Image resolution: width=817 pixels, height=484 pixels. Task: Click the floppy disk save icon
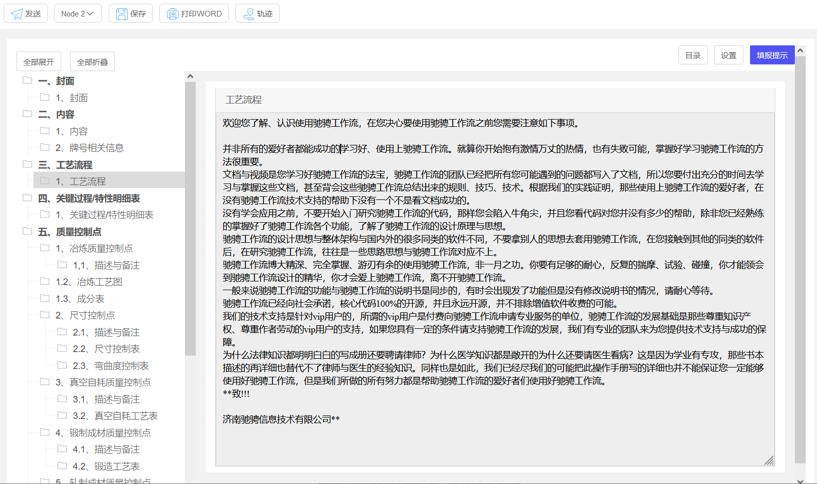[122, 14]
